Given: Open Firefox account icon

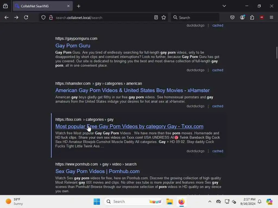Looking at the screenshot, I should pos(242,17).
